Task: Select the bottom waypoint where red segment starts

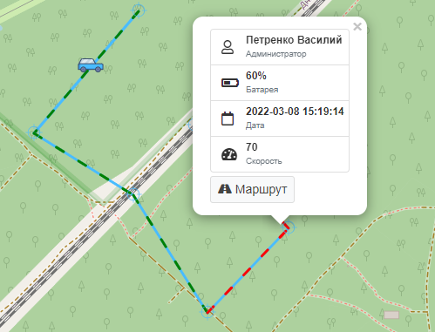Action: pos(207,312)
